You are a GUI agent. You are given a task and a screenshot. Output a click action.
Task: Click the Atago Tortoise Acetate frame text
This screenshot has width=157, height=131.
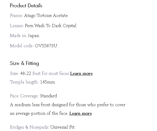tap(46, 16)
